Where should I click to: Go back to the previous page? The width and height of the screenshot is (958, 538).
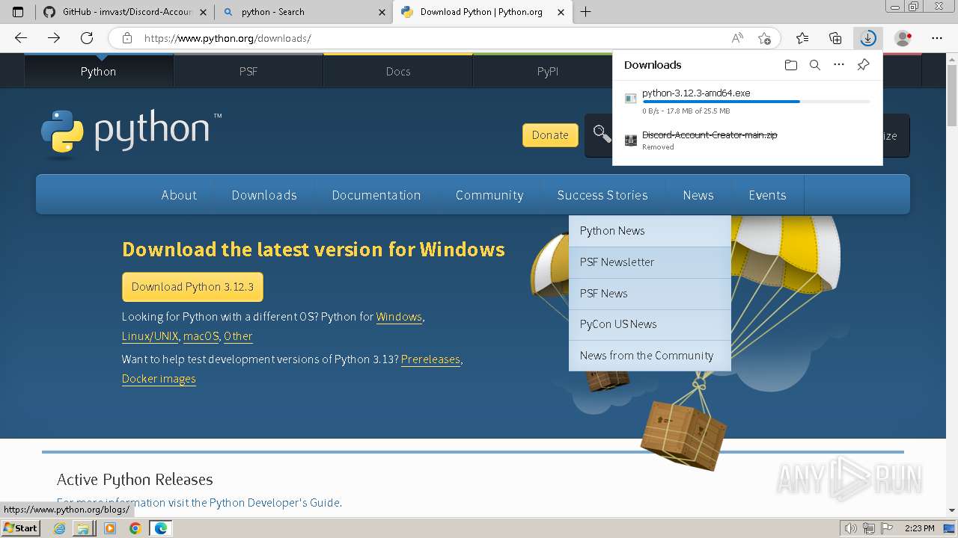21,38
